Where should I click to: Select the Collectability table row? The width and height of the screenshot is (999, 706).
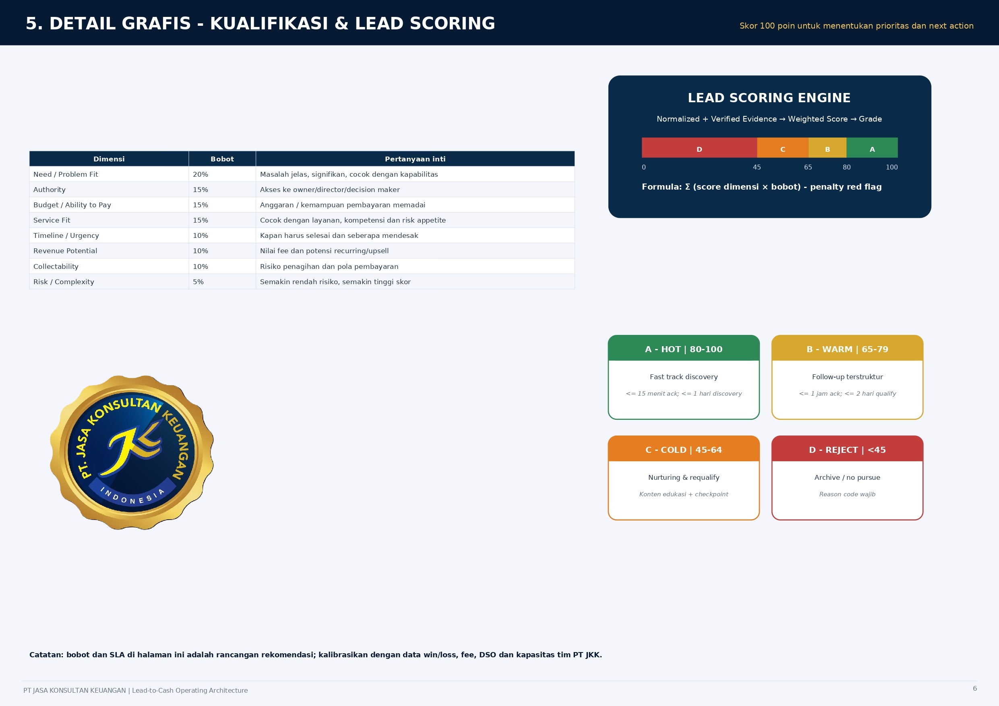302,266
